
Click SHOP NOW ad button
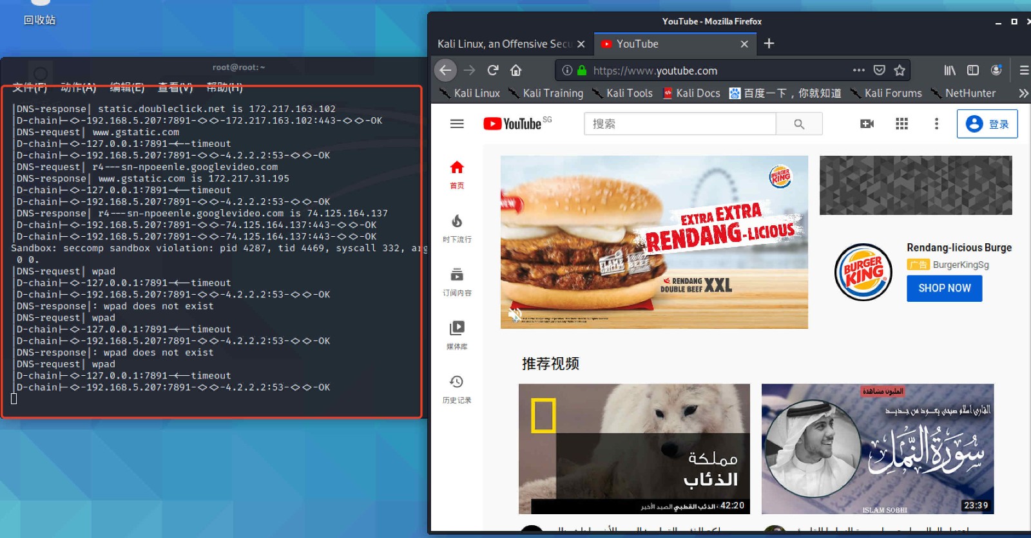point(945,288)
